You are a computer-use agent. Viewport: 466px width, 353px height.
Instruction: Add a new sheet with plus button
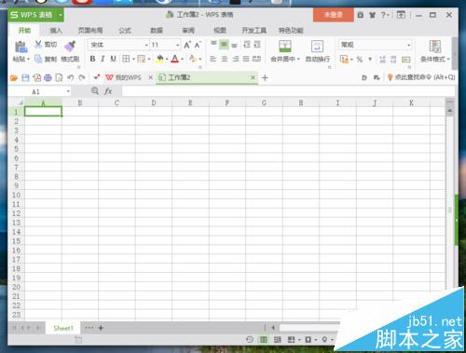click(x=101, y=328)
